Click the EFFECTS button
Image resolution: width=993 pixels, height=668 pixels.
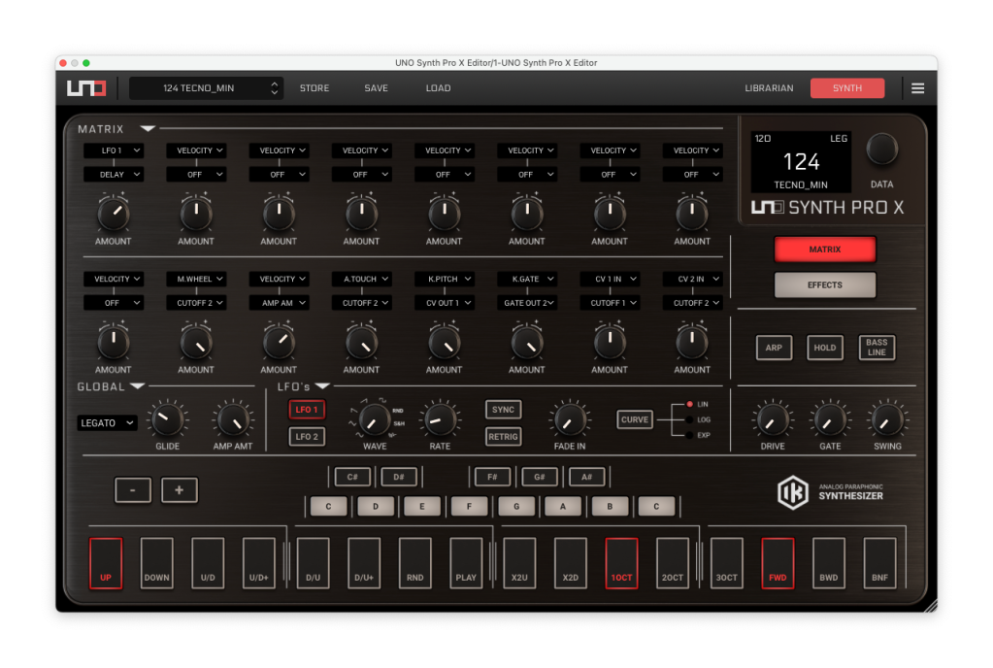click(x=825, y=284)
